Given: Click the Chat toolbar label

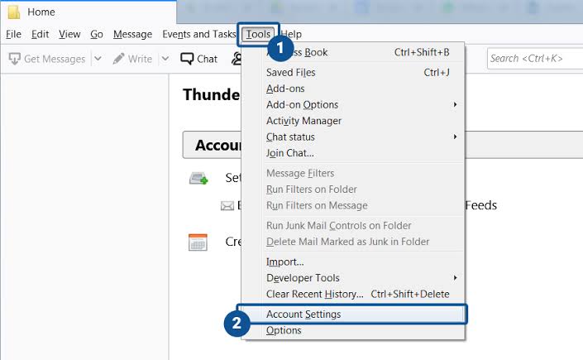Looking at the screenshot, I should pos(207,59).
